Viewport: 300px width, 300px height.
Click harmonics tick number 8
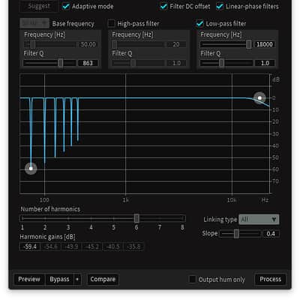tap(182, 227)
